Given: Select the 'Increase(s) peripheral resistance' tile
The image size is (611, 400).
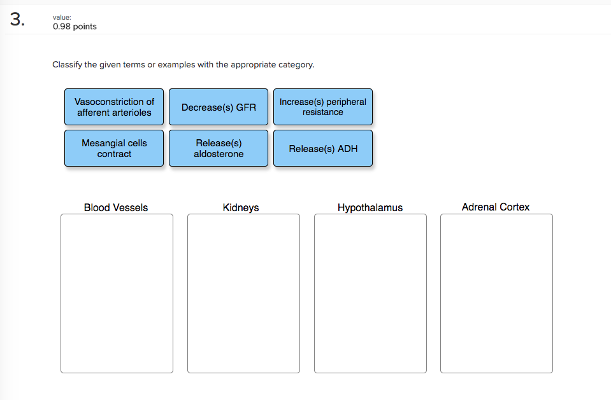Looking at the screenshot, I should click(x=322, y=107).
